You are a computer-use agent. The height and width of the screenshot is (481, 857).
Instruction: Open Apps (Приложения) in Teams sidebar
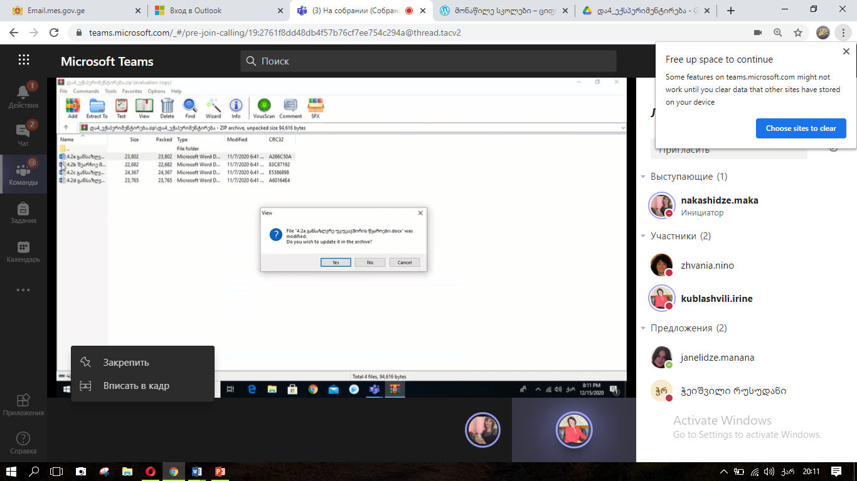pyautogui.click(x=23, y=405)
